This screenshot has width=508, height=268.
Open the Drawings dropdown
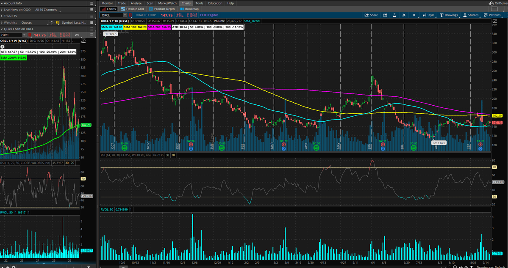[449, 15]
